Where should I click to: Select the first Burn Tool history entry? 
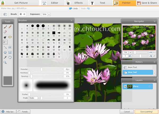(138, 67)
